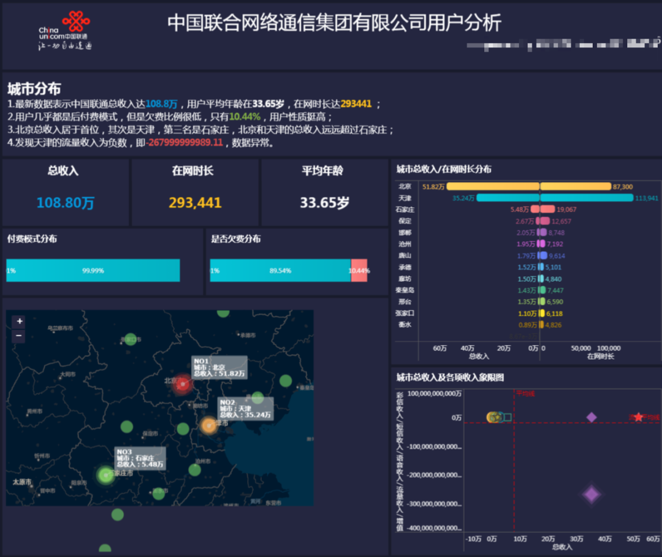Select 石家庄's salmon 在网时长 bar
This screenshot has height=557, width=662.
547,210
